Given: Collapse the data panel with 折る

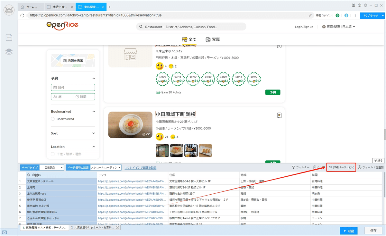Looking at the screenshot, I should pos(378,160).
